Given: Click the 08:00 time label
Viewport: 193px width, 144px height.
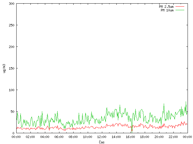Looking at the screenshot, I should tap(73, 137).
